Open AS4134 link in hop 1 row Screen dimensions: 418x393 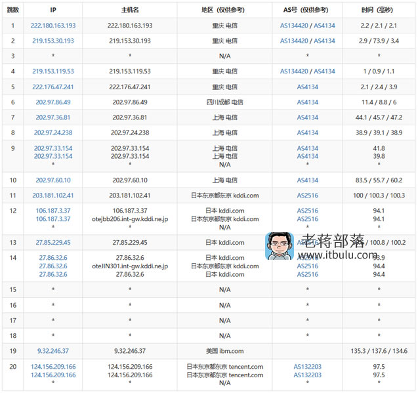pyautogui.click(x=324, y=26)
